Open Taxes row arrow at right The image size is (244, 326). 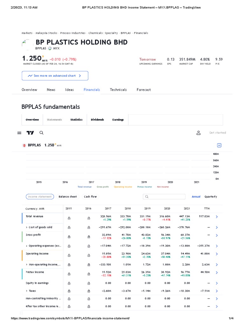tap(217, 291)
